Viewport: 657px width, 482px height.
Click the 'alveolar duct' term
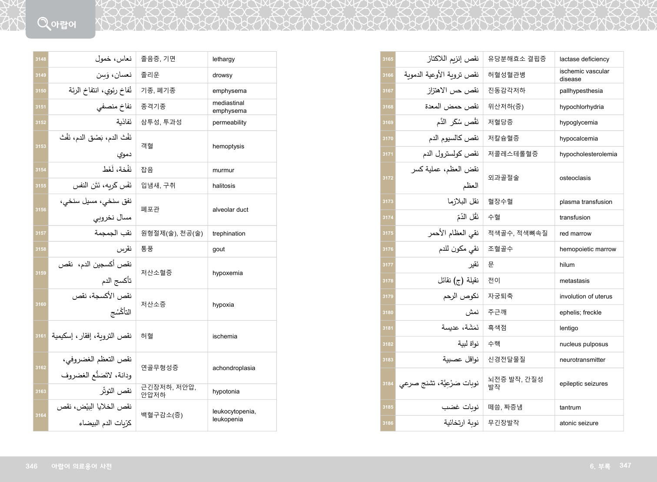tap(230, 210)
